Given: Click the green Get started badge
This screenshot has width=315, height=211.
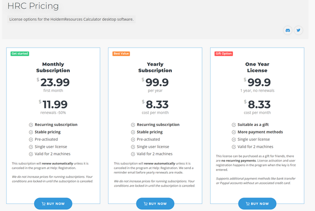Looking at the screenshot, I should (x=20, y=54).
